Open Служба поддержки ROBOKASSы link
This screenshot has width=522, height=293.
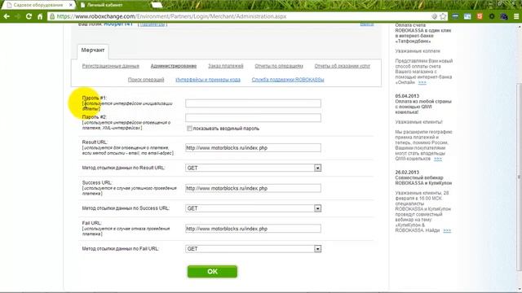click(x=288, y=80)
